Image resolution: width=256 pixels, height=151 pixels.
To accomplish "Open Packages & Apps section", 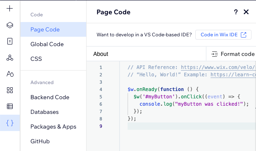I will tap(53, 127).
